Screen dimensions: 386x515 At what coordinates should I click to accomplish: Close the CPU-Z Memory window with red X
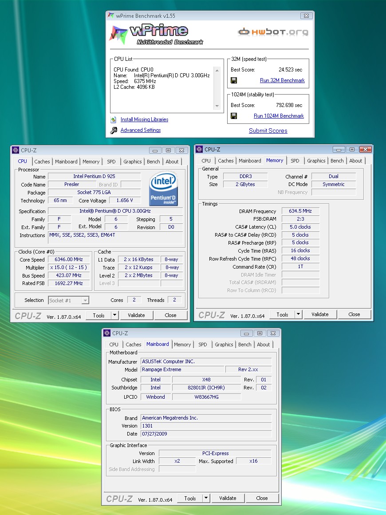coord(365,150)
